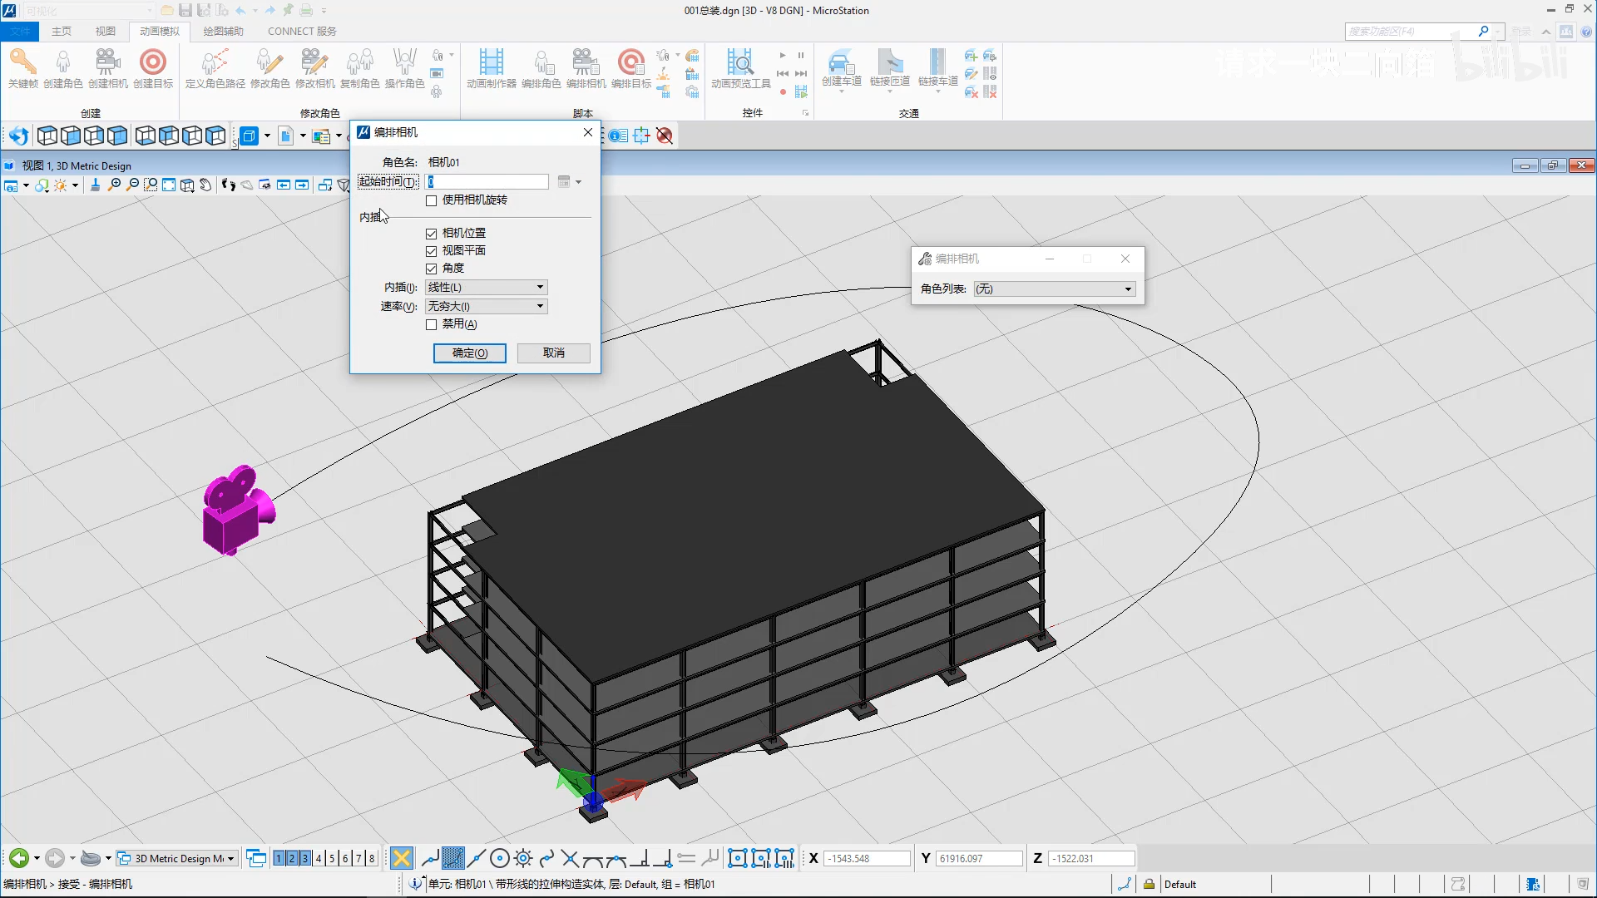Toggle the 禁用 disable checkbox
The height and width of the screenshot is (898, 1597).
click(431, 324)
